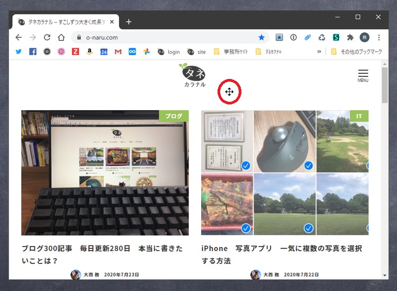Open the pink flower bookmark
Viewport: 397px width, 291px height.
tap(61, 52)
